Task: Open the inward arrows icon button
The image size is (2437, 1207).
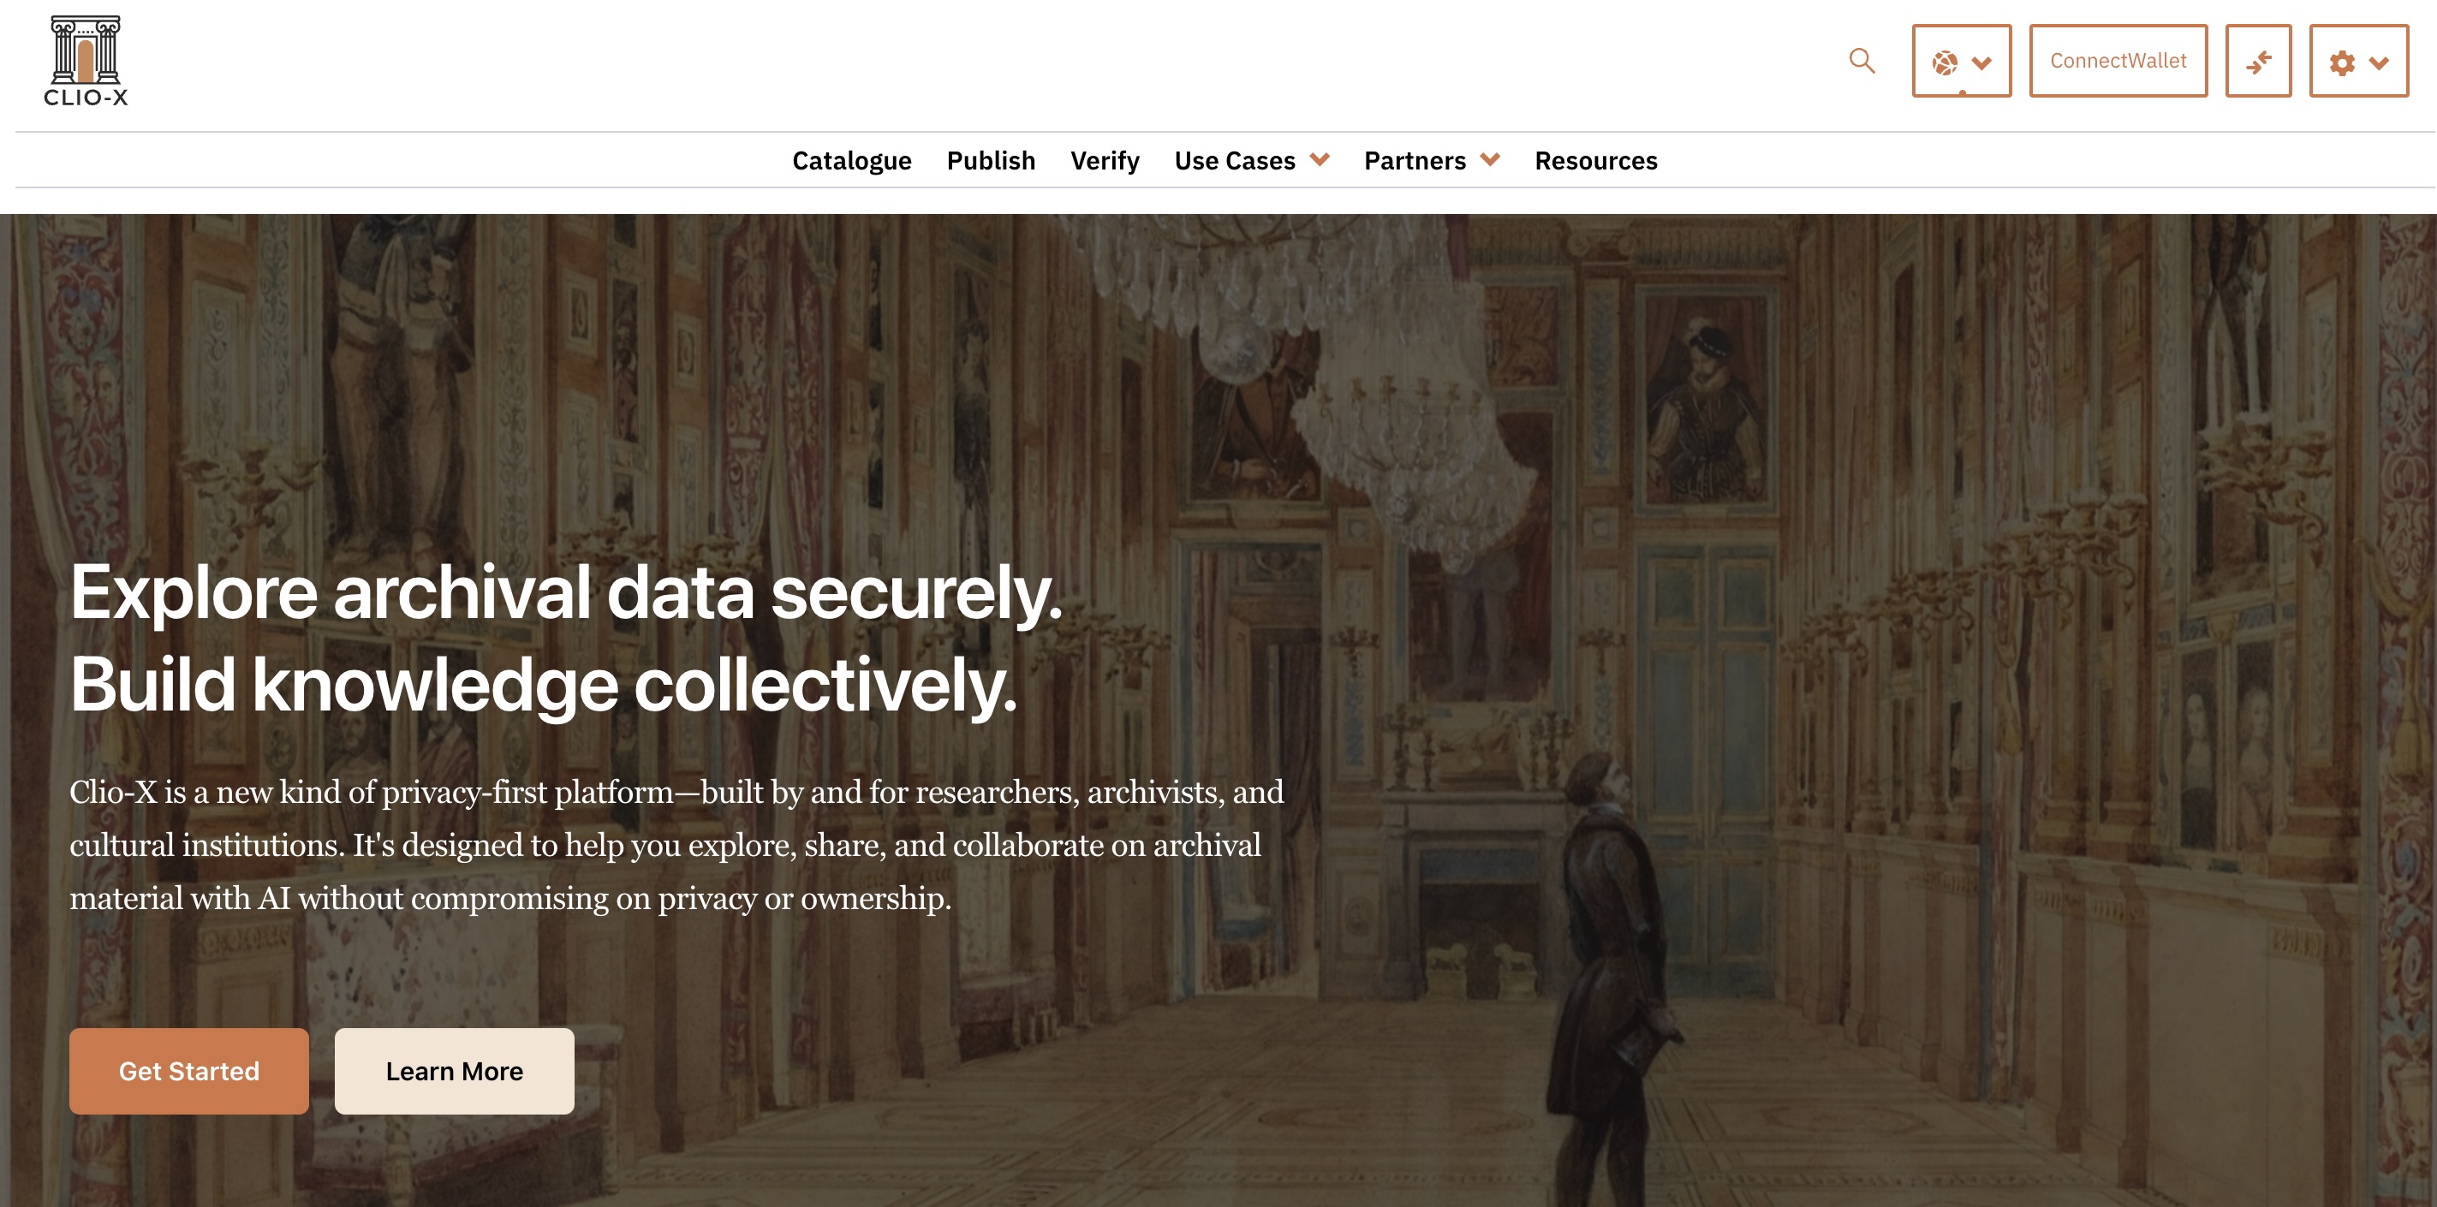Action: [2258, 61]
